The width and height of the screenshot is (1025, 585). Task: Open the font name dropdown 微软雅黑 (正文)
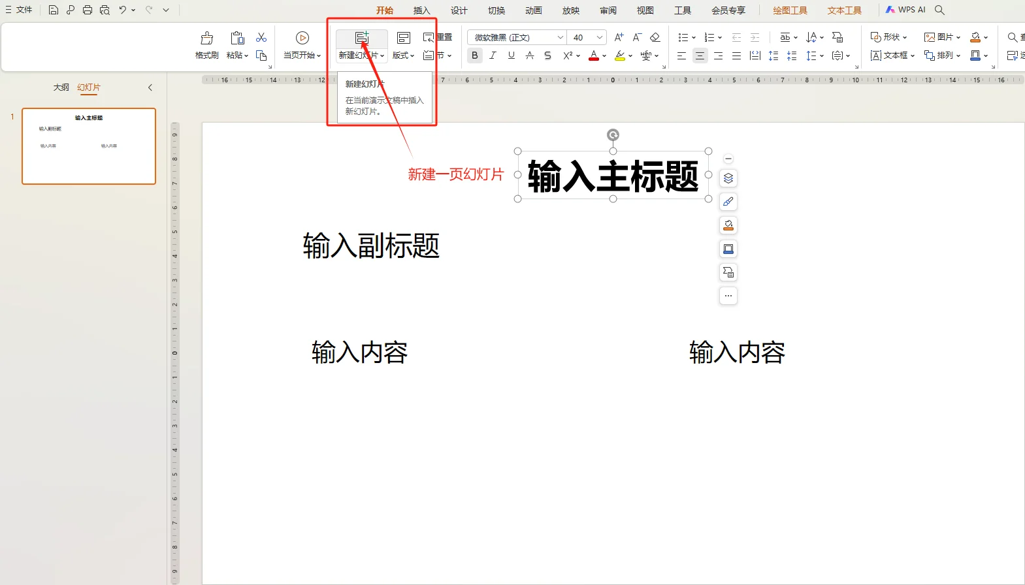point(560,37)
